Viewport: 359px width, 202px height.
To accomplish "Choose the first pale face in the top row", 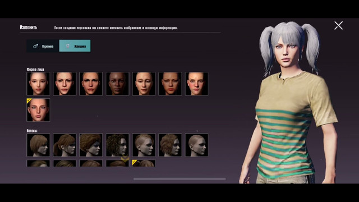I will (x=38, y=84).
